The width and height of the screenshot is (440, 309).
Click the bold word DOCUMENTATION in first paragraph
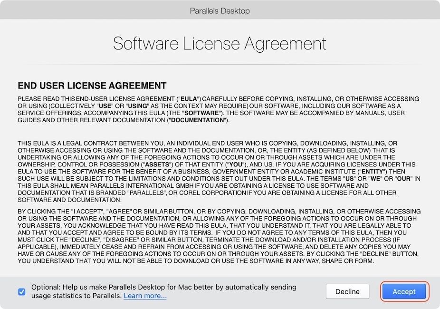(x=198, y=120)
